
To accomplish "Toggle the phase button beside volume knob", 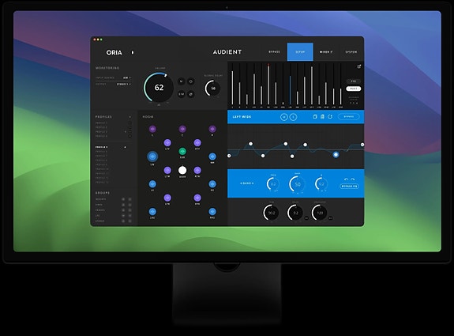I will pos(191,94).
